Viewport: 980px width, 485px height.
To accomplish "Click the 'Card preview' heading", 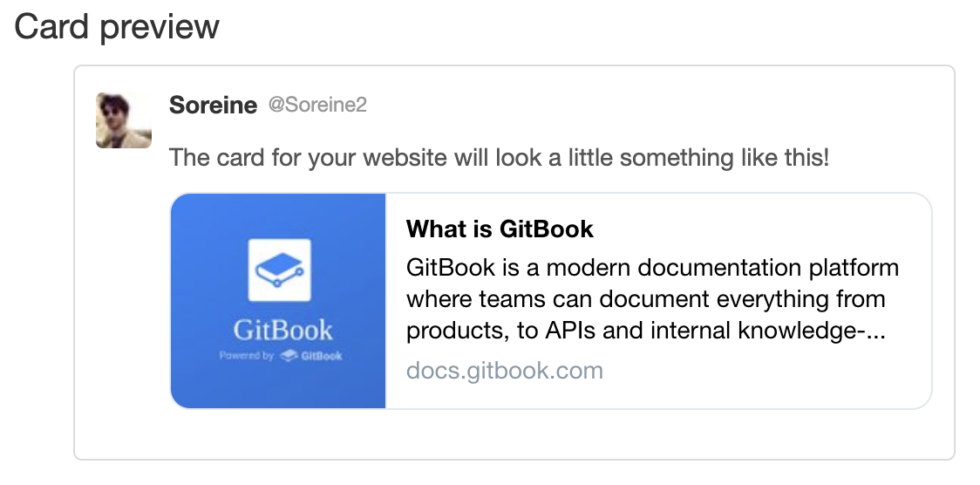I will [117, 26].
